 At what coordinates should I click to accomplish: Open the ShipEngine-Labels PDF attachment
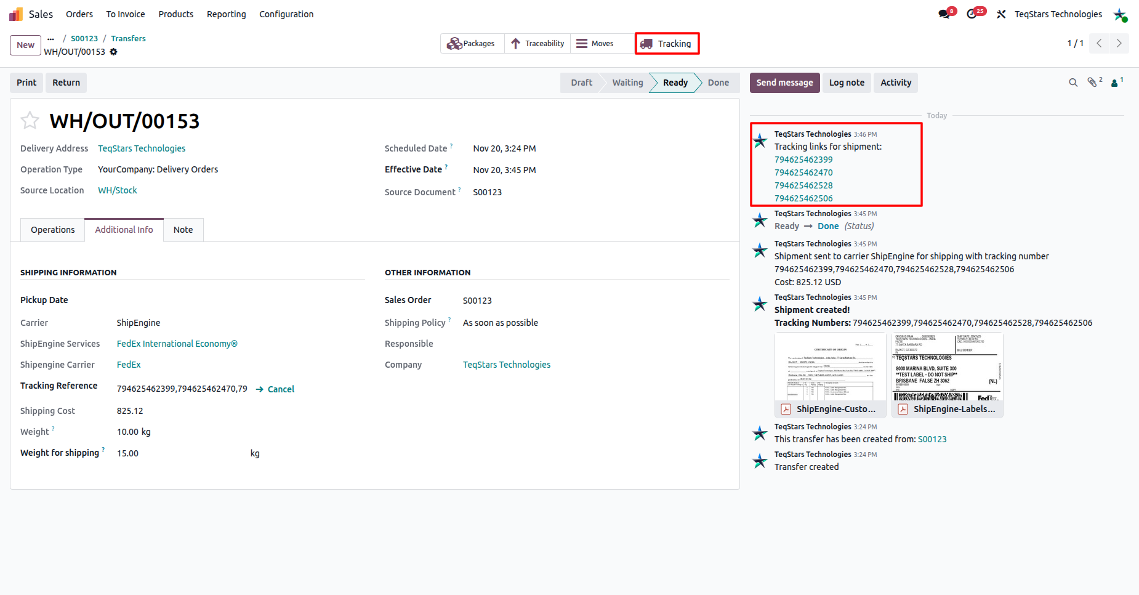pyautogui.click(x=948, y=375)
